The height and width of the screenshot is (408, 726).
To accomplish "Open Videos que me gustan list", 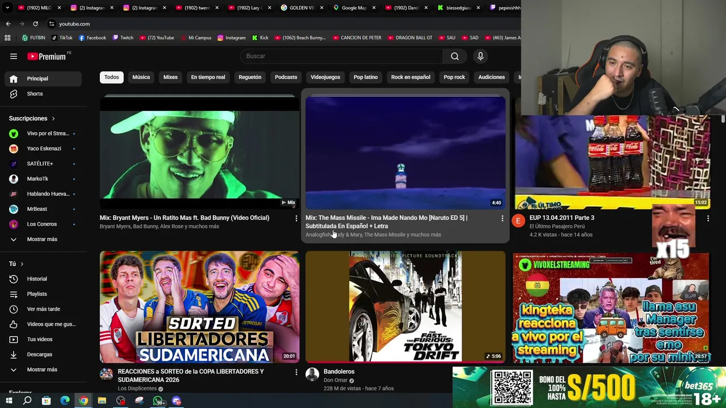I will [x=43, y=324].
